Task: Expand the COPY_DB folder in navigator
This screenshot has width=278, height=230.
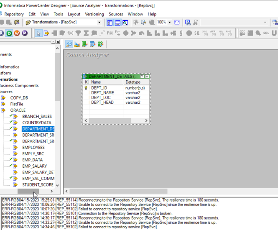Action: point(19,98)
